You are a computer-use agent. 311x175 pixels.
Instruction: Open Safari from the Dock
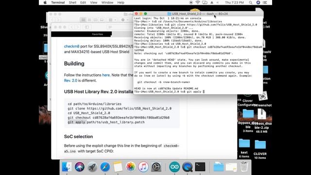(105, 167)
